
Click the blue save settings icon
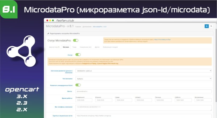206,26
